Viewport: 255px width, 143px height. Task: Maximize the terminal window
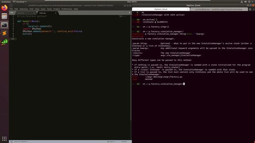(251, 5)
